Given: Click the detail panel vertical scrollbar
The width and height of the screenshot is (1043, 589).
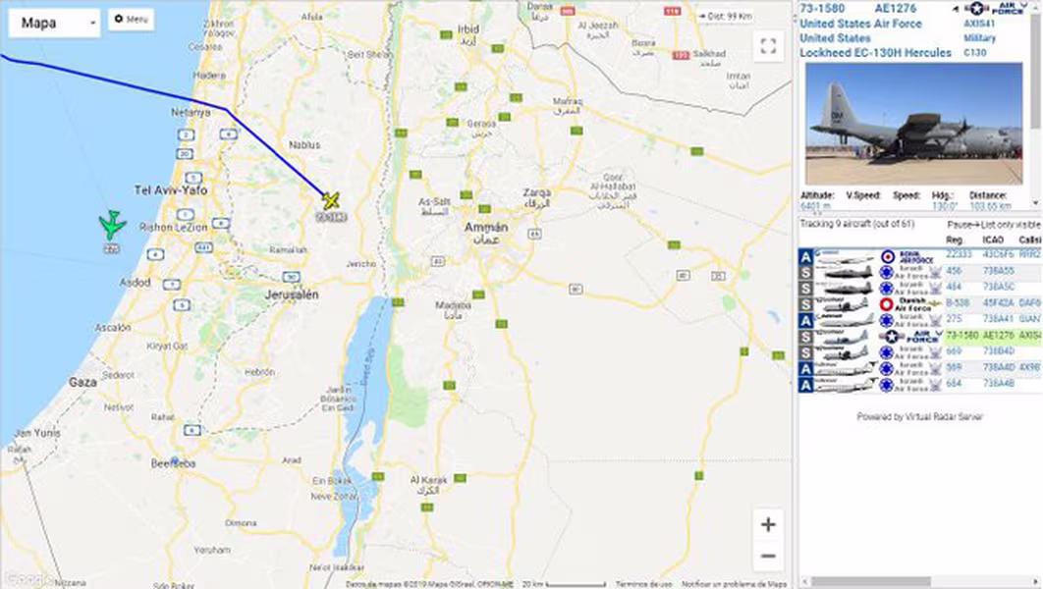Looking at the screenshot, I should (1036, 103).
